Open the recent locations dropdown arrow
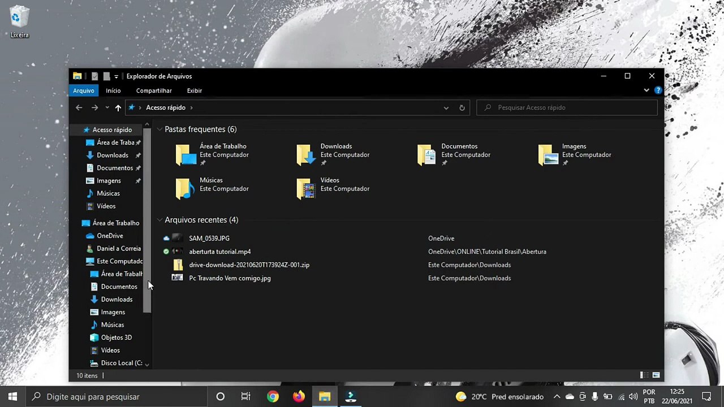This screenshot has width=724, height=407. [107, 107]
